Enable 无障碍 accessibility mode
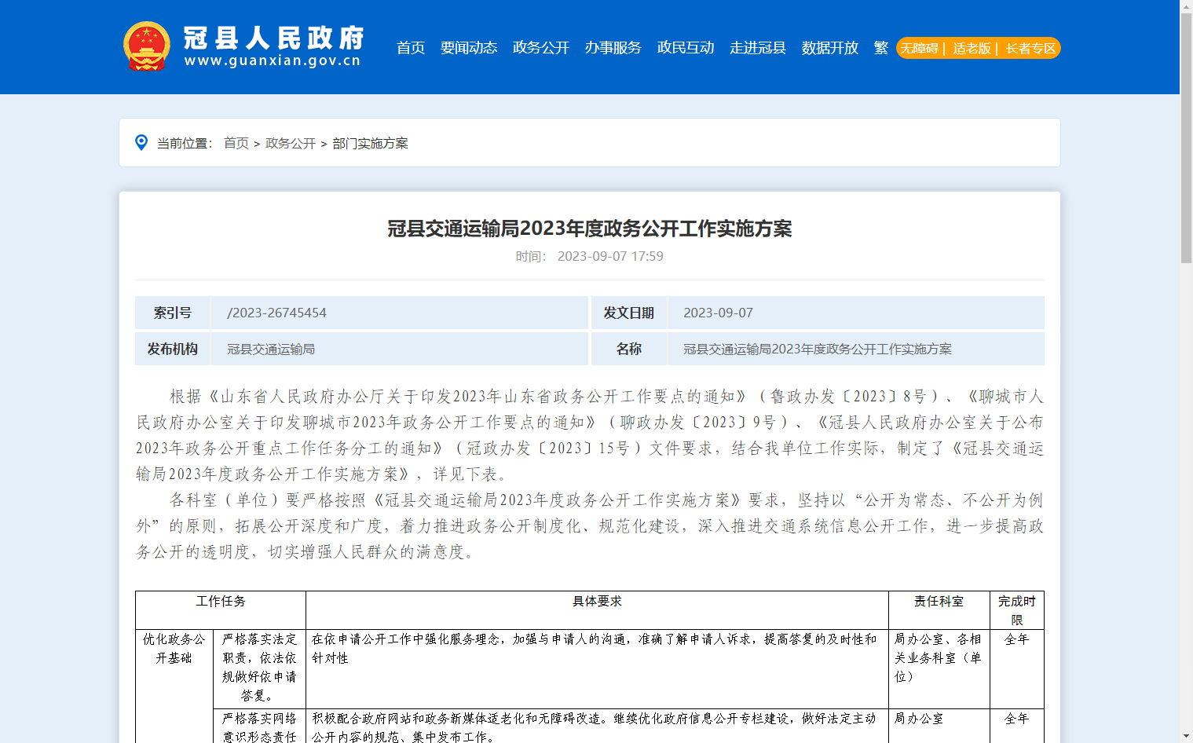Viewport: 1193px width, 743px height. point(919,49)
